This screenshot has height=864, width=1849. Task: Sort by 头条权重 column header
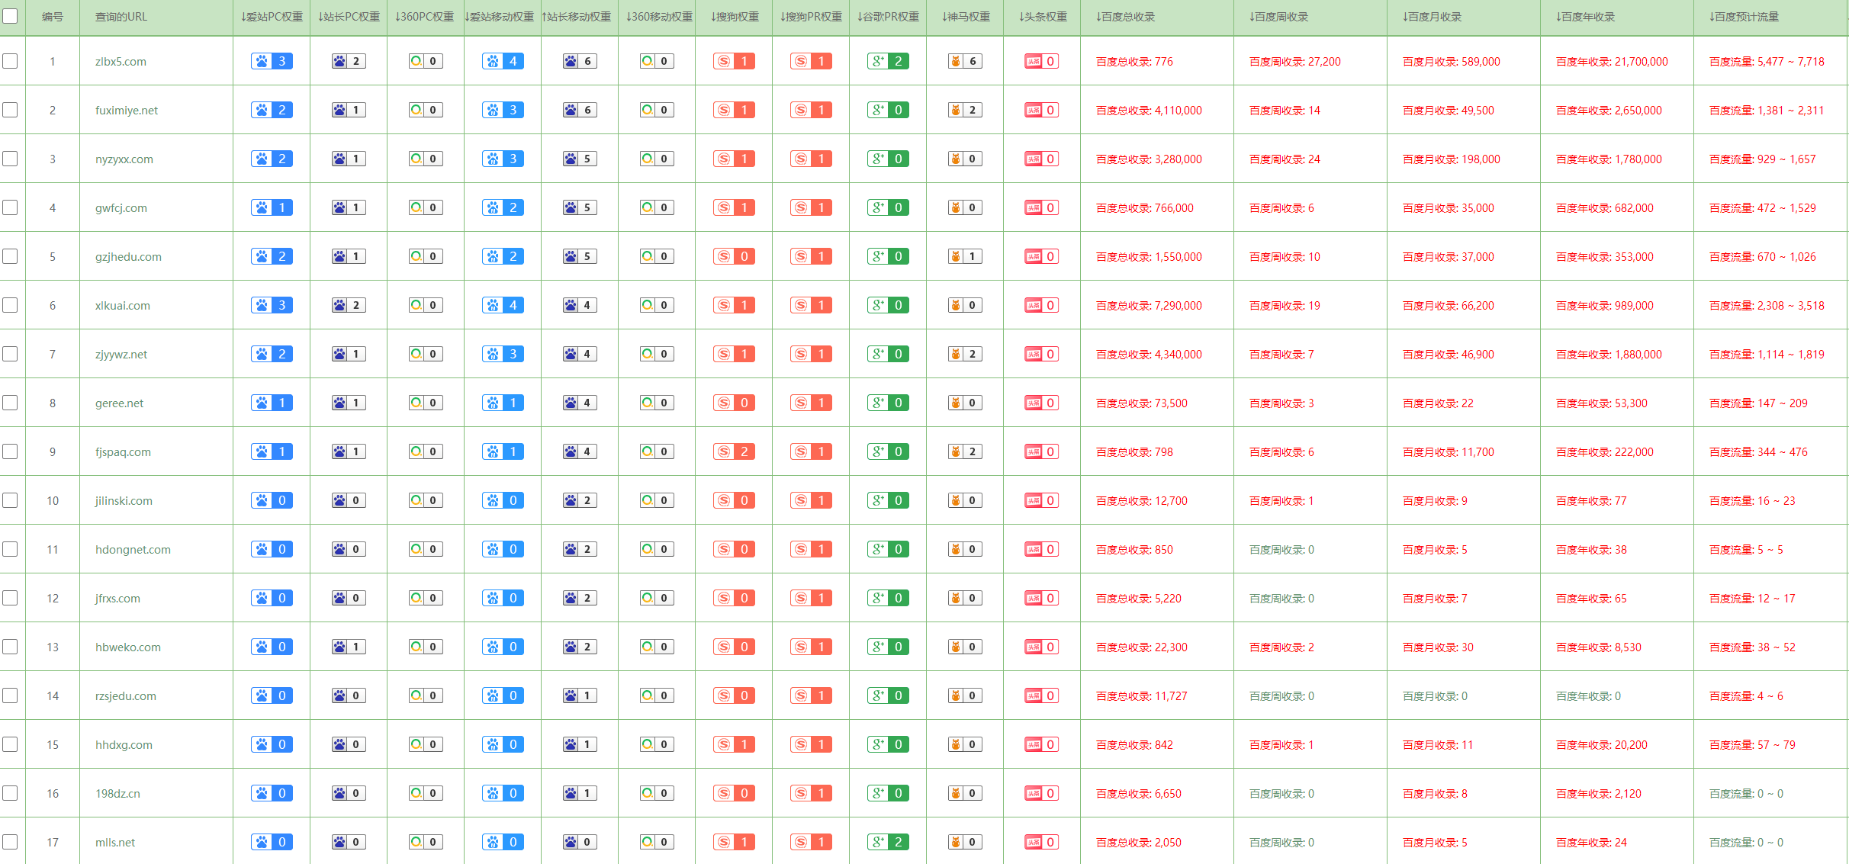(1043, 17)
